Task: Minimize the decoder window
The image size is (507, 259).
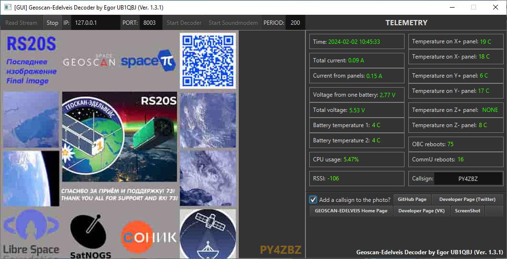Action: (451, 7)
